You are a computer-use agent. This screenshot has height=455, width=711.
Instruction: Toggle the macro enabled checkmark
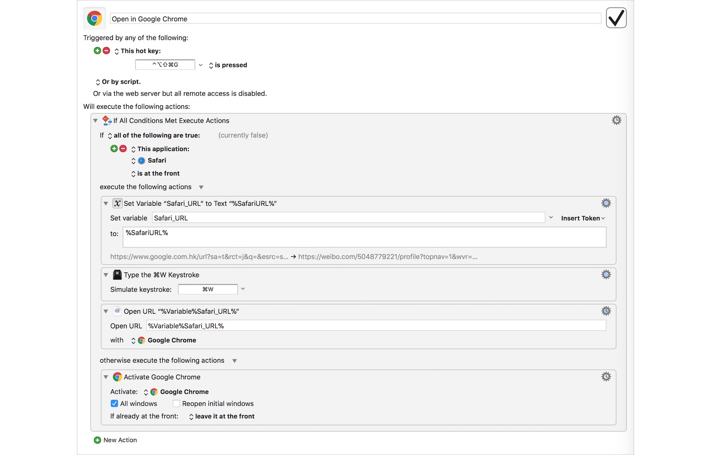click(616, 18)
